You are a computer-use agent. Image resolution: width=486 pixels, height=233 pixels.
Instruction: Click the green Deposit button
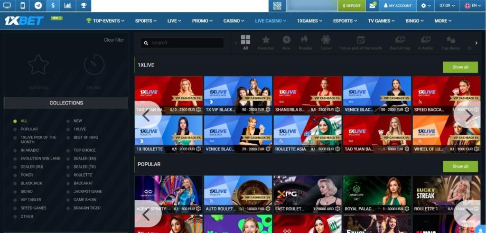(x=351, y=6)
